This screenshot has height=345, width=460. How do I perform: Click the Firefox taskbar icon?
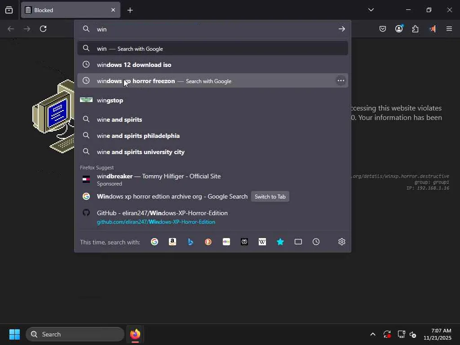pos(135,334)
